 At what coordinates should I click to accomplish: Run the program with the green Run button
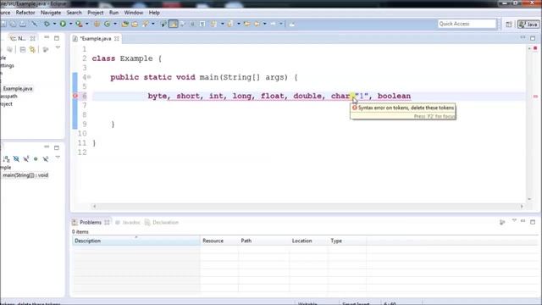[x=63, y=24]
